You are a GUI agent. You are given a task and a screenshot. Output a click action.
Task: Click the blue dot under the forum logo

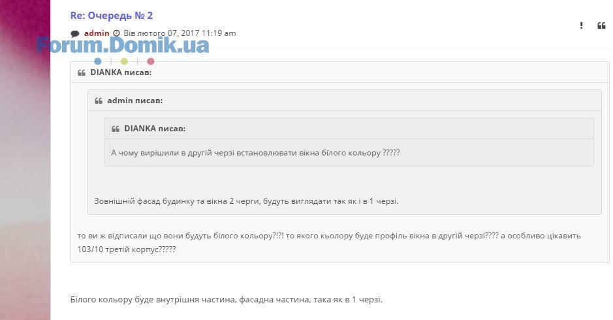[98, 61]
